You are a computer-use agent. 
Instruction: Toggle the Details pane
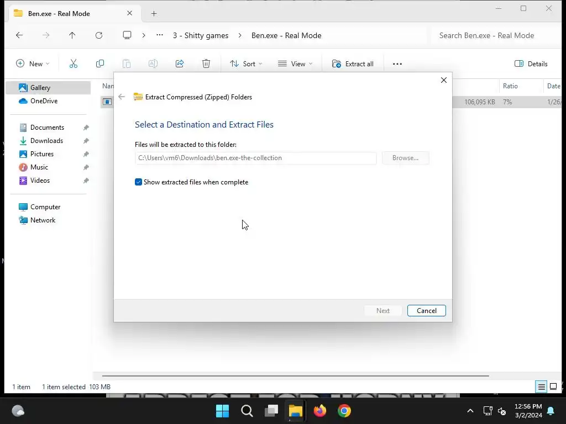coord(531,64)
